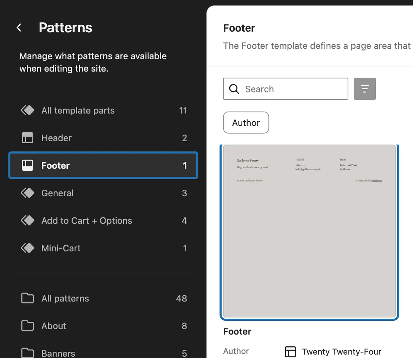Click the Footer layout icon in sidebar
The height and width of the screenshot is (358, 413).
[x=27, y=165]
